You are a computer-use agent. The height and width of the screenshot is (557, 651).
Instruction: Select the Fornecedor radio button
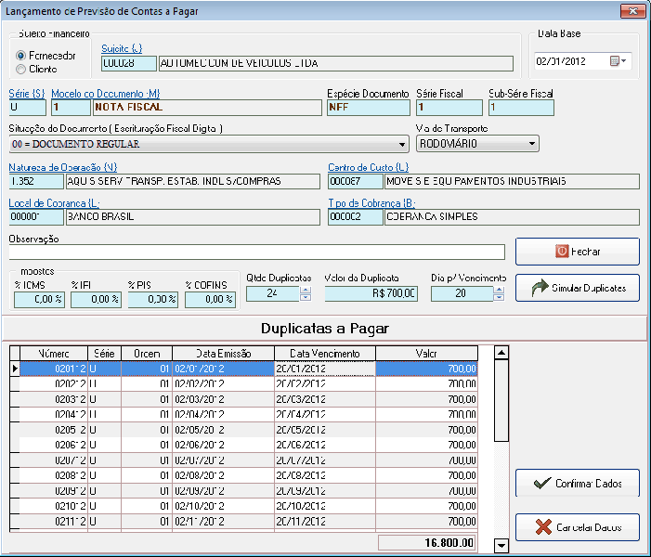point(20,55)
